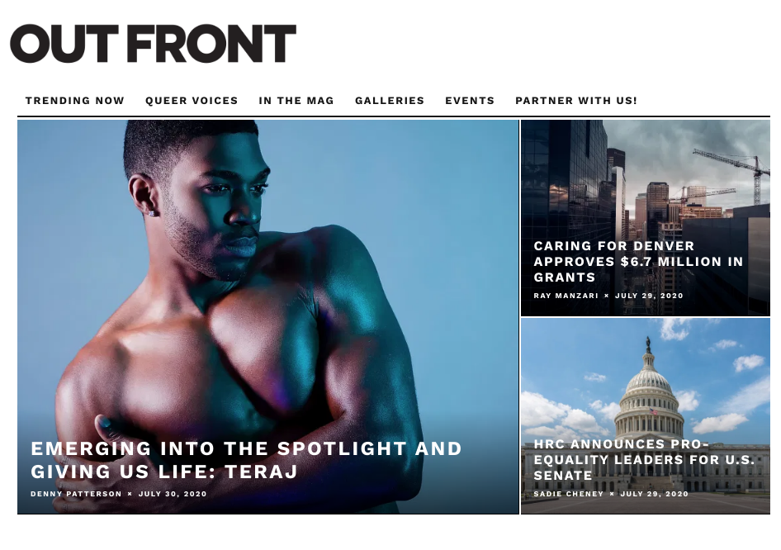Open the Queer Voices section
The width and height of the screenshot is (781, 550).
pos(192,101)
